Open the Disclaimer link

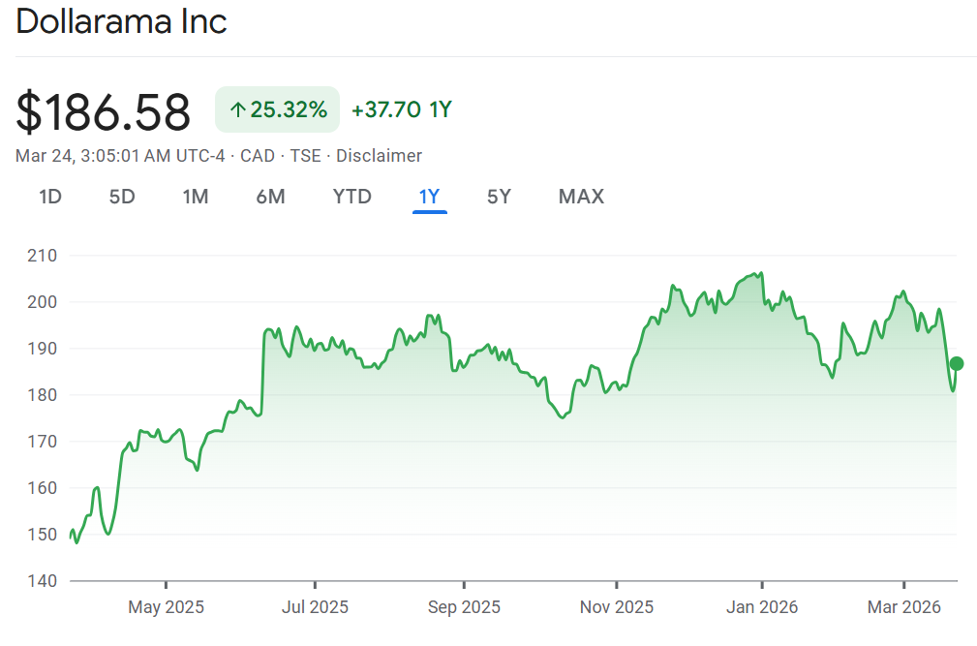[379, 156]
